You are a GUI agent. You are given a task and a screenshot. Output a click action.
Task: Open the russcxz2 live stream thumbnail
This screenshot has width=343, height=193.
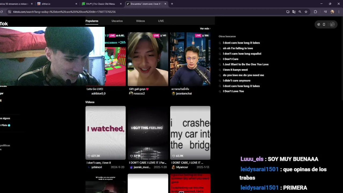pos(148,59)
